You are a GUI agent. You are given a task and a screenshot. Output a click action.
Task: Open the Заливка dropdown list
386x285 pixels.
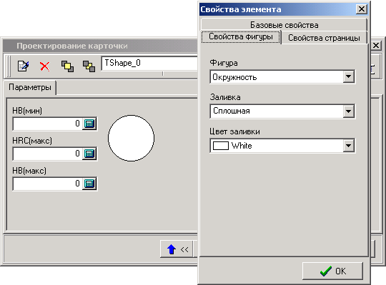(349, 111)
